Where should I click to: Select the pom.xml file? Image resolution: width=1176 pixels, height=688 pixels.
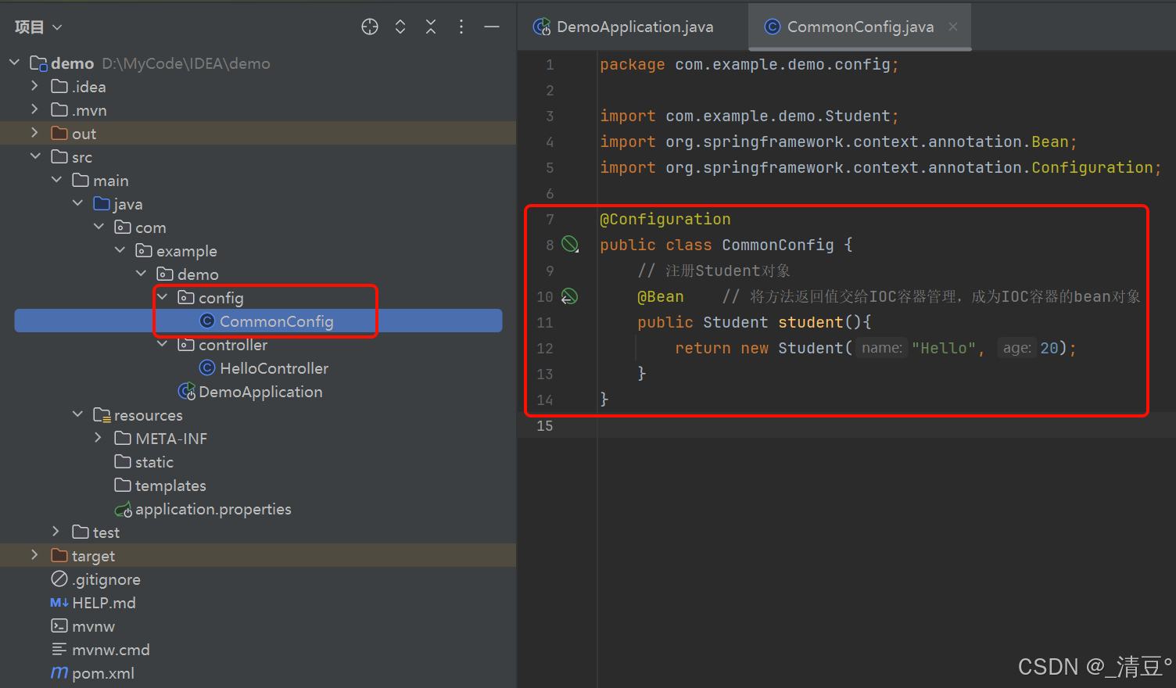[103, 673]
